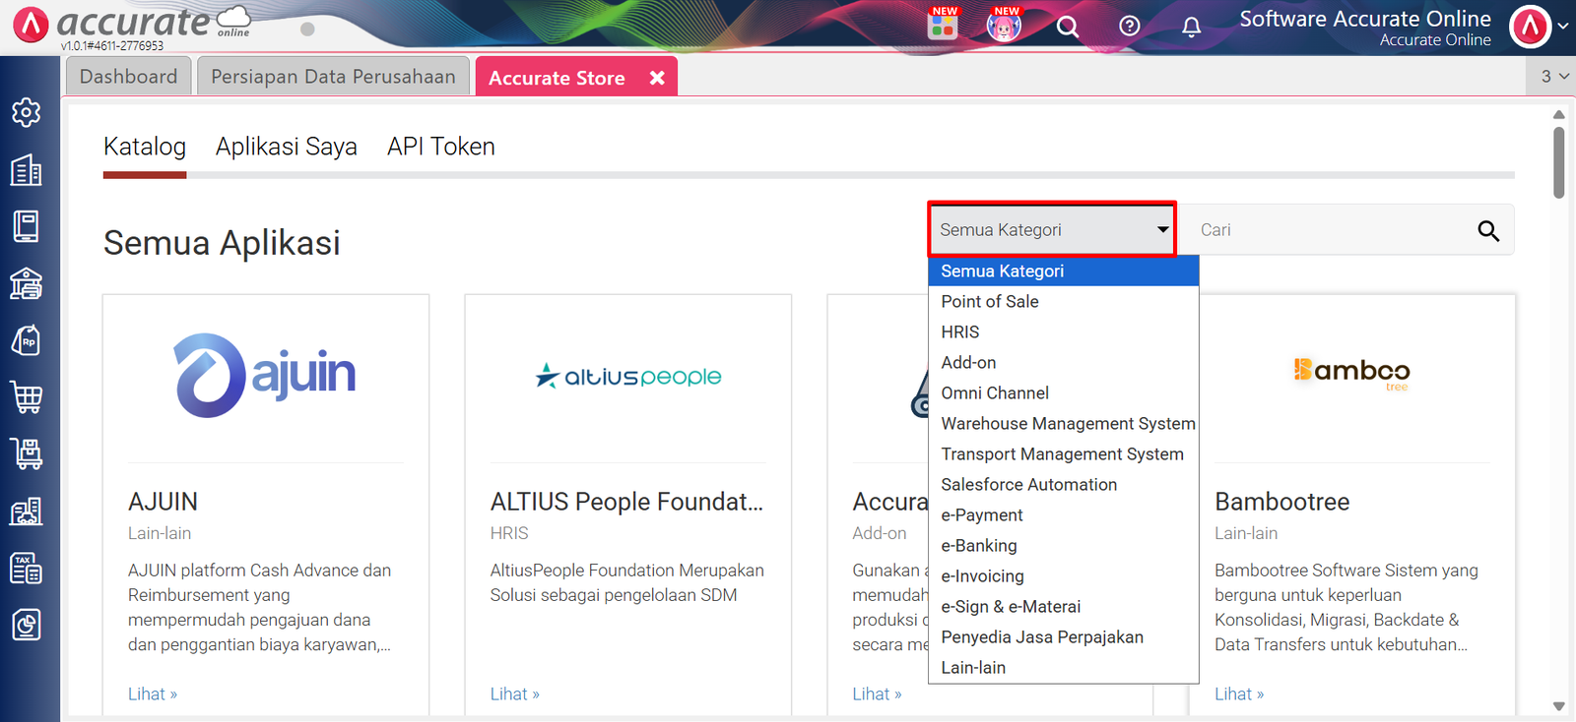Viewport: 1576px width, 722px height.
Task: Open the API Token tab
Action: [x=441, y=147]
